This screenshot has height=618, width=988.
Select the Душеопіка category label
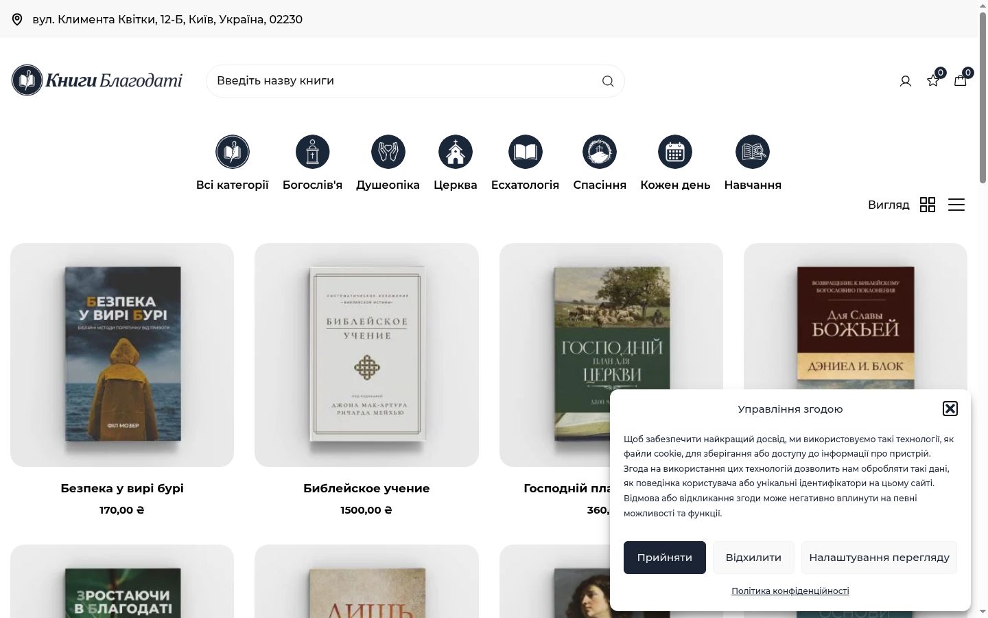click(x=388, y=185)
